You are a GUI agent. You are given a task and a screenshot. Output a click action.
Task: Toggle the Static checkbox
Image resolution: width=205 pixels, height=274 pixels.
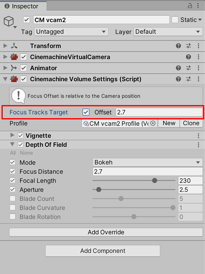point(175,20)
